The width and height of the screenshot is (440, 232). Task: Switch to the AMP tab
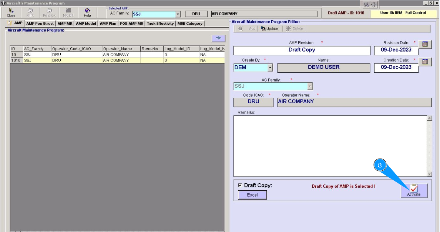(16, 23)
